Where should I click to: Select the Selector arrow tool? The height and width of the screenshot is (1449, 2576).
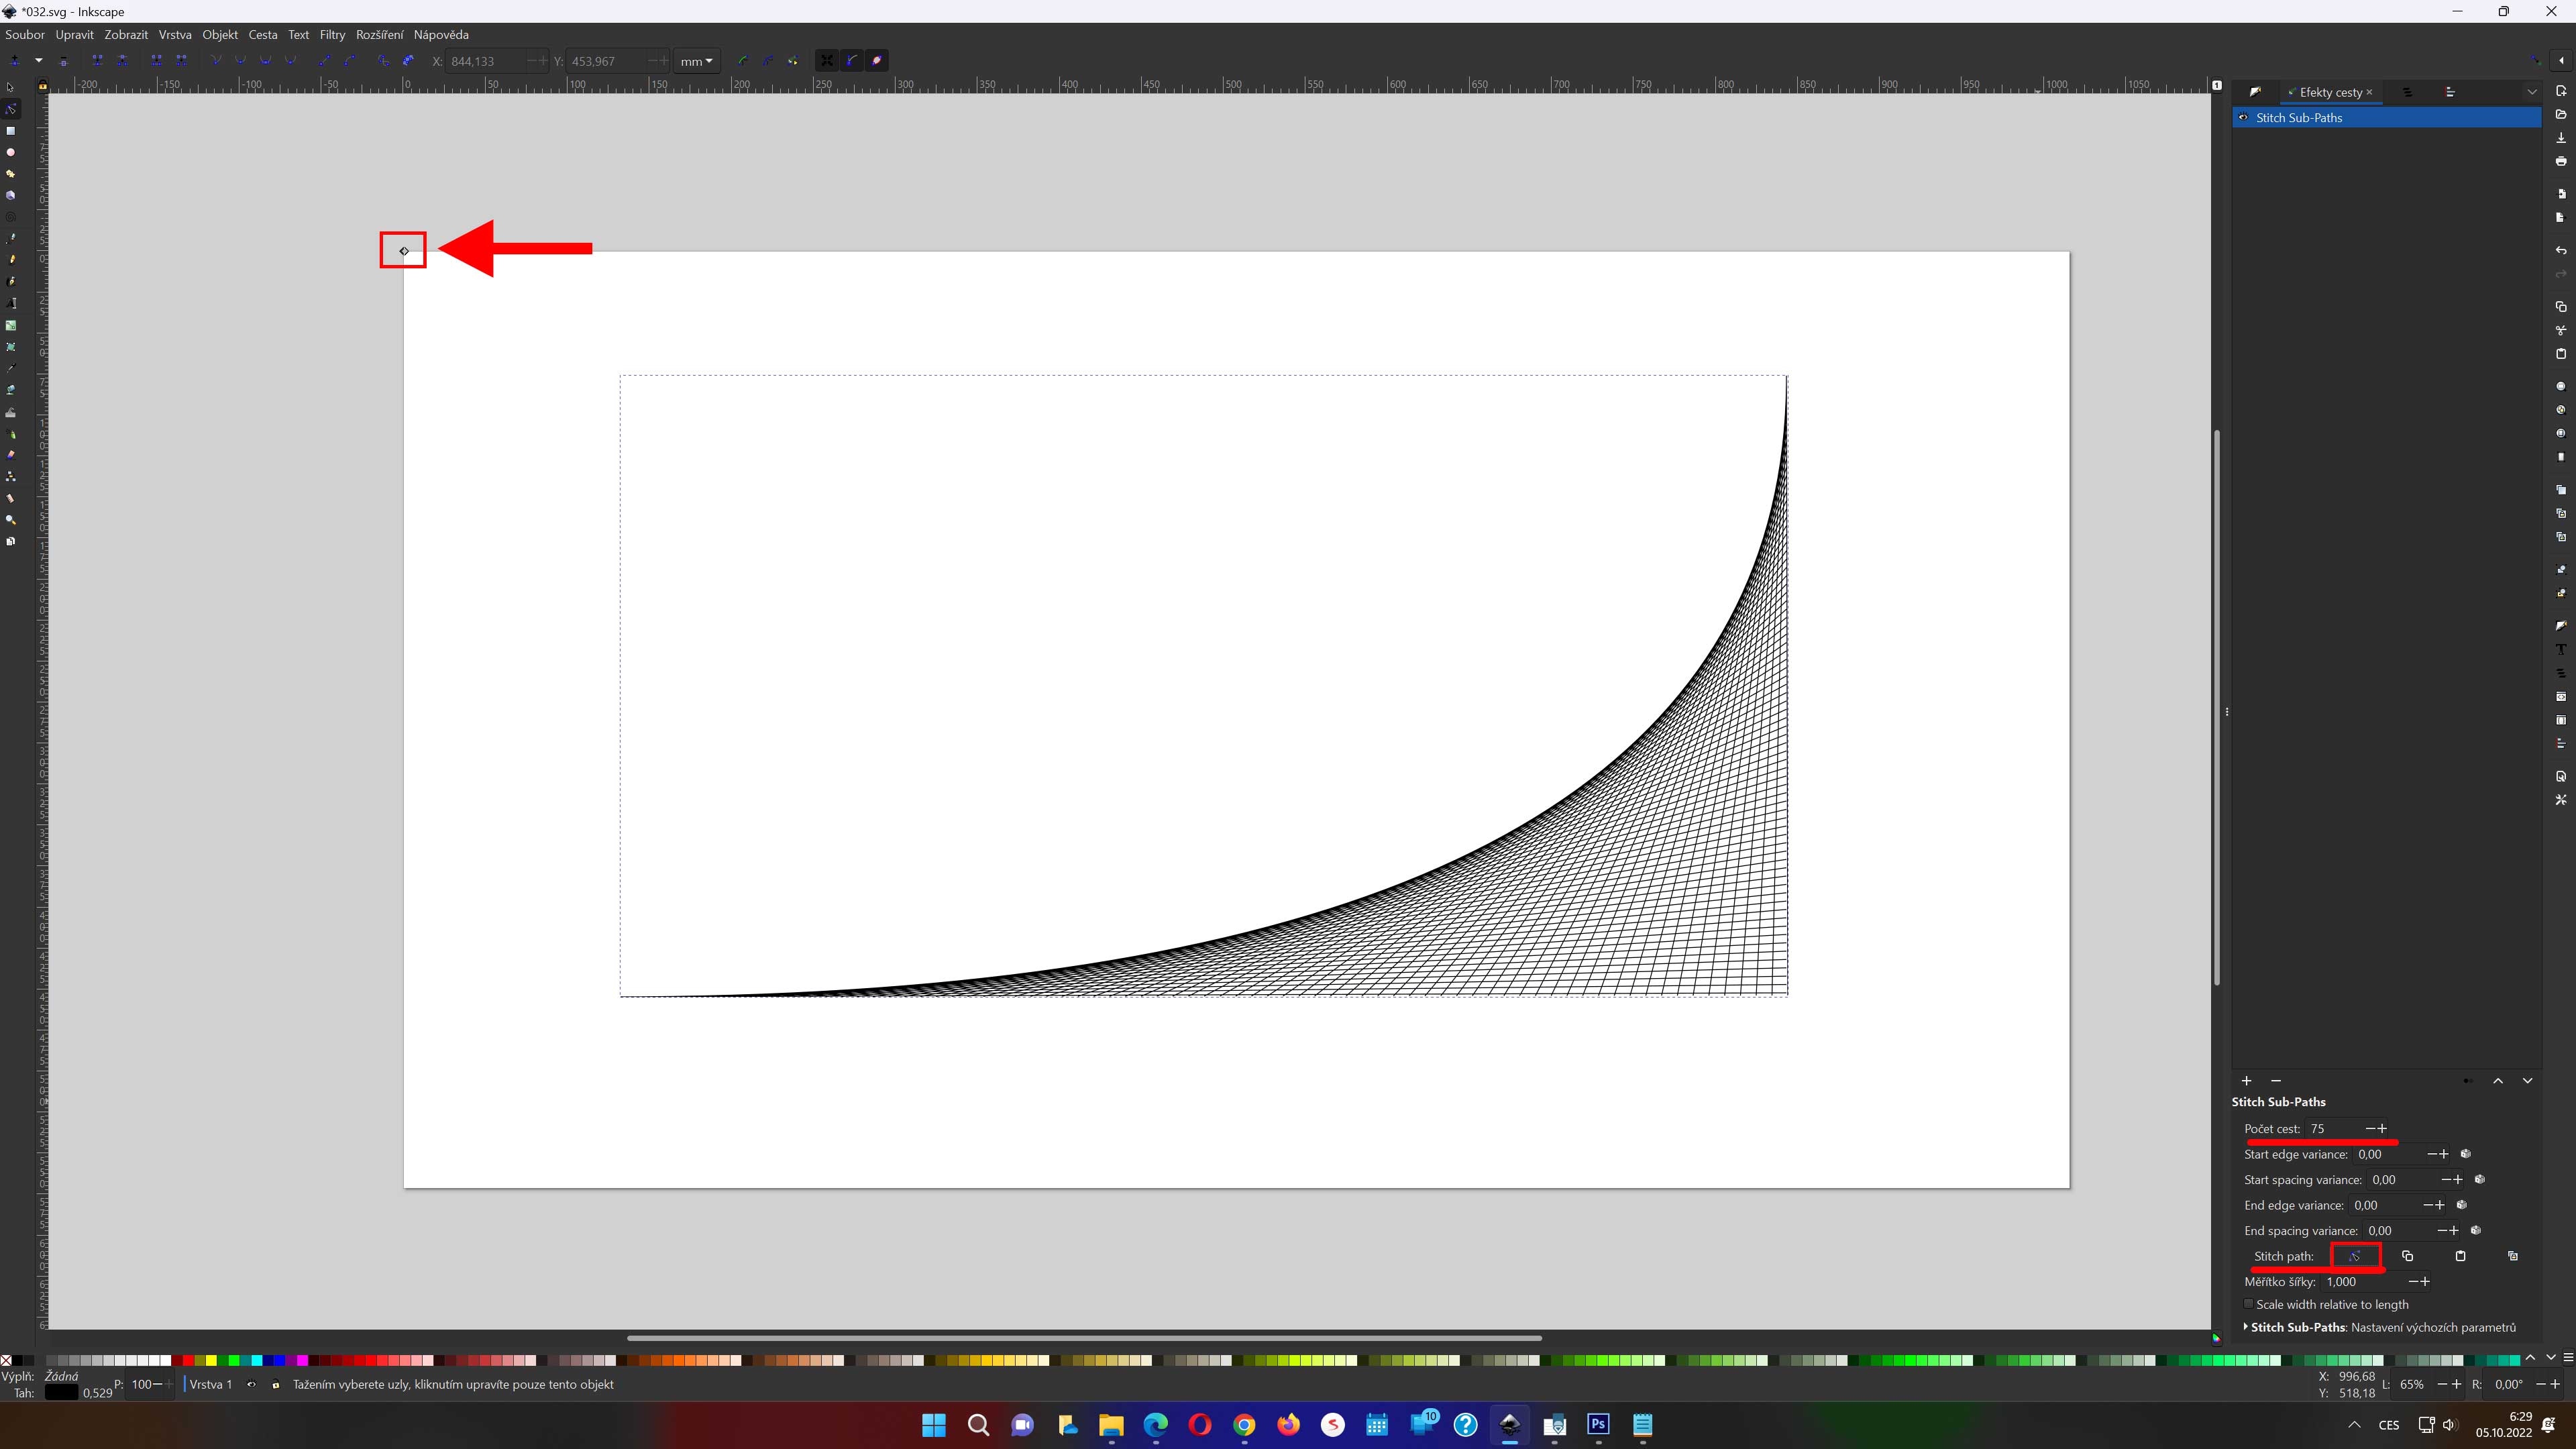click(x=10, y=87)
